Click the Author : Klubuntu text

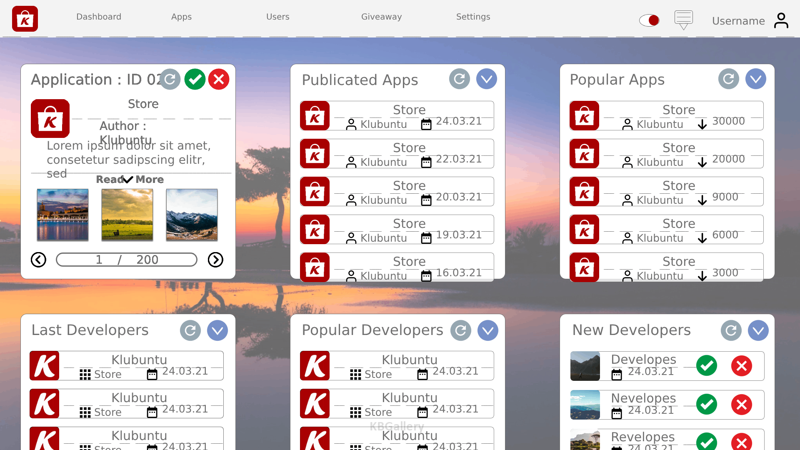tap(125, 132)
